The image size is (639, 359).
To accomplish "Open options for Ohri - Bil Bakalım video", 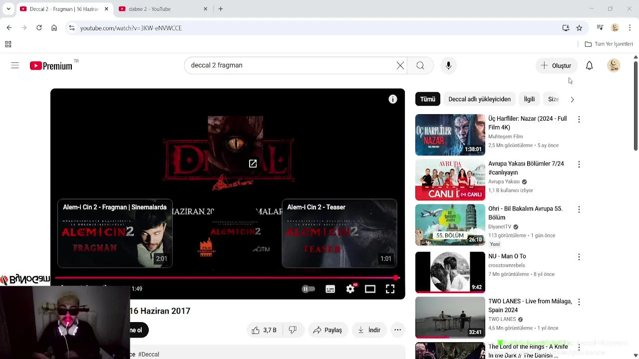I will pos(579,209).
